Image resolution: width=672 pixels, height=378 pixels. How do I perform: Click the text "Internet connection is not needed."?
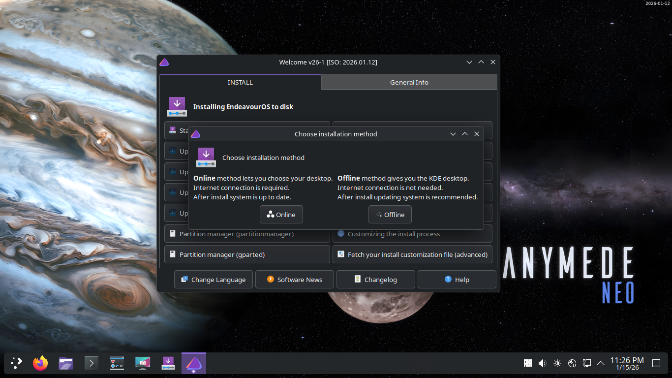coord(390,188)
